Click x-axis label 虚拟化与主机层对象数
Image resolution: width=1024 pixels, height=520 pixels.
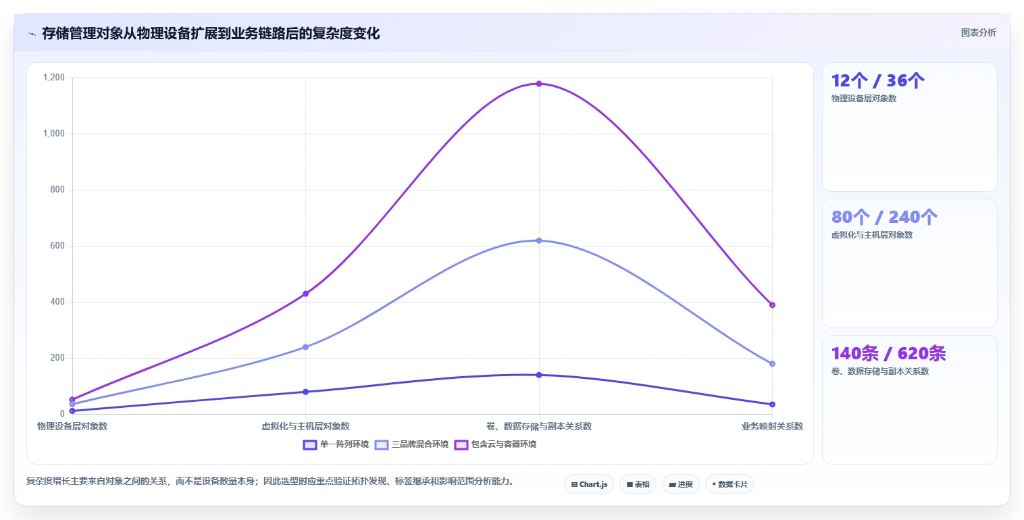305,426
